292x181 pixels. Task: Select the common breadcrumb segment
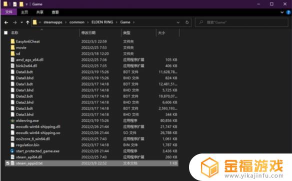(x=77, y=22)
